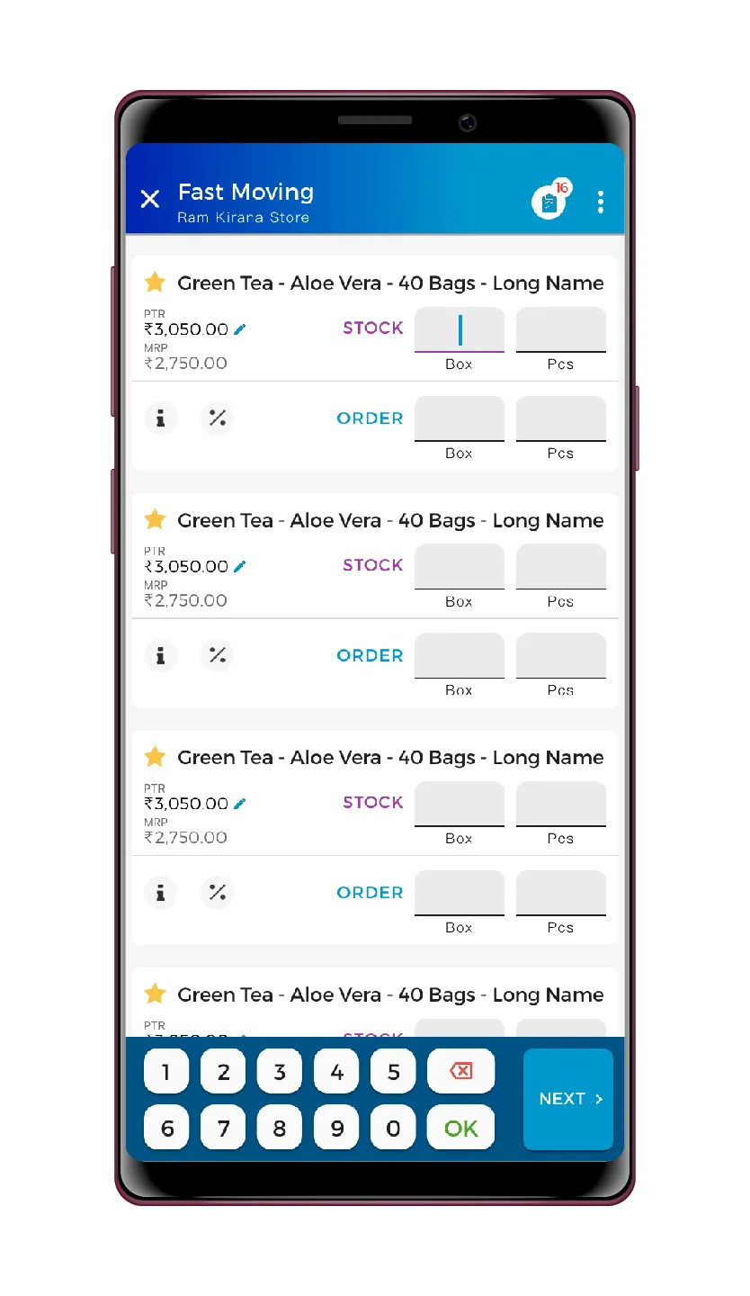Show info for the first product
750x1296 pixels.
pyautogui.click(x=161, y=418)
